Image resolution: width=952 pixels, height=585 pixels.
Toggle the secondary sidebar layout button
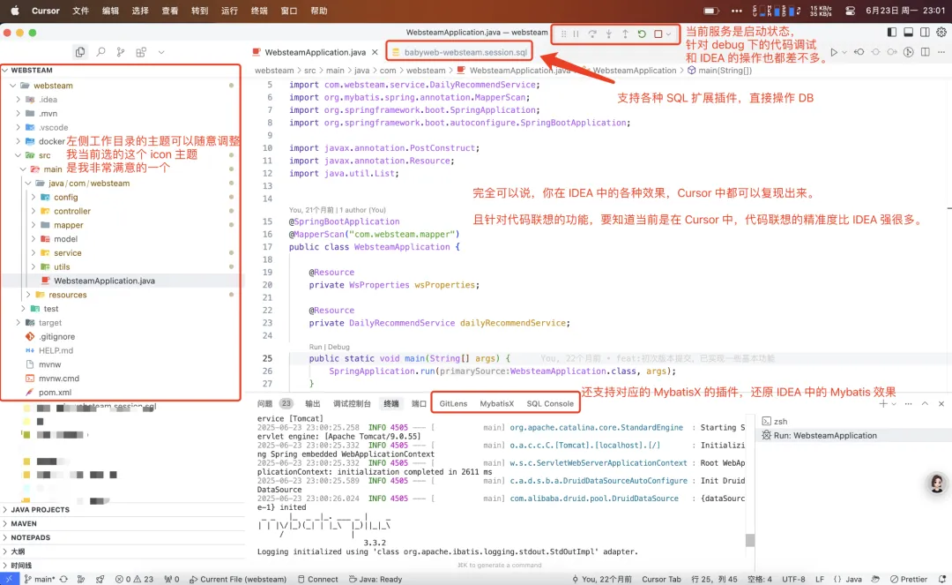[924, 33]
